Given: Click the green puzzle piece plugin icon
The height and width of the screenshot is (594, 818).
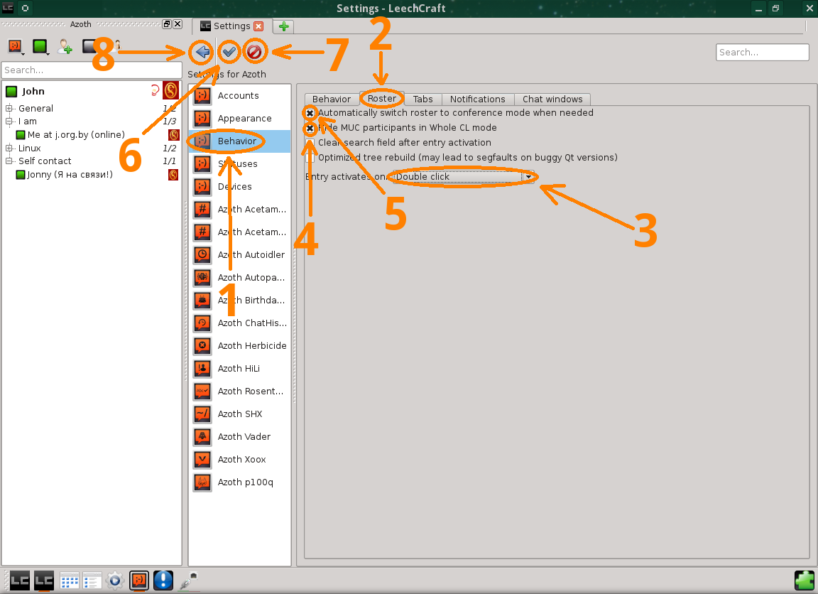Looking at the screenshot, I should 804,580.
